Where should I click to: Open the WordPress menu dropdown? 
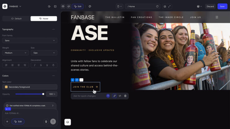tap(199, 6)
